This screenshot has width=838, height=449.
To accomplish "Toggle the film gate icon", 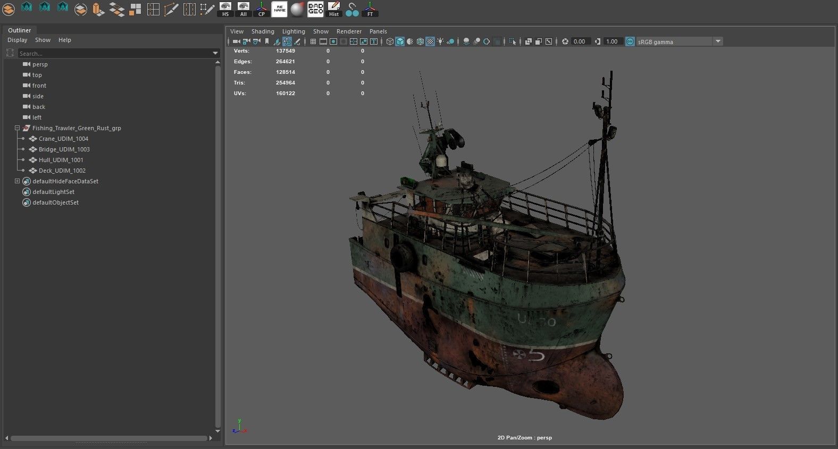I will [323, 41].
